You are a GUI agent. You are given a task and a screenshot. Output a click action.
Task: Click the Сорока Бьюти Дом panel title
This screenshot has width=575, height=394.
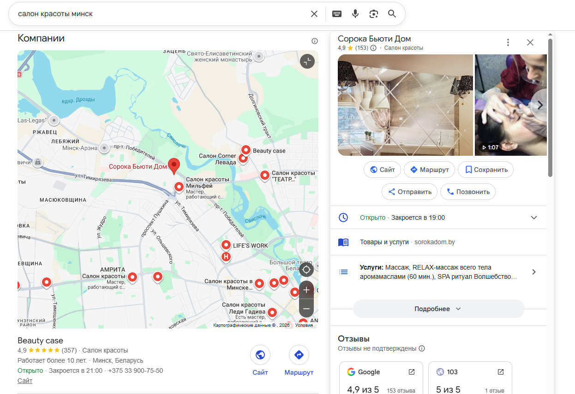coord(374,39)
